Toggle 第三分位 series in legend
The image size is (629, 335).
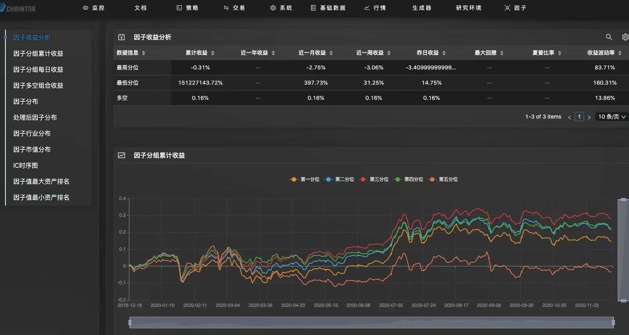point(373,179)
